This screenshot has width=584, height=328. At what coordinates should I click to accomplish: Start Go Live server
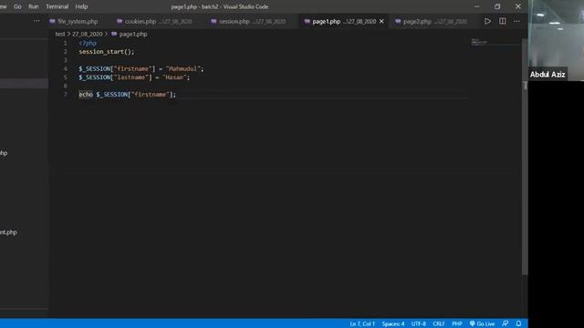click(482, 324)
